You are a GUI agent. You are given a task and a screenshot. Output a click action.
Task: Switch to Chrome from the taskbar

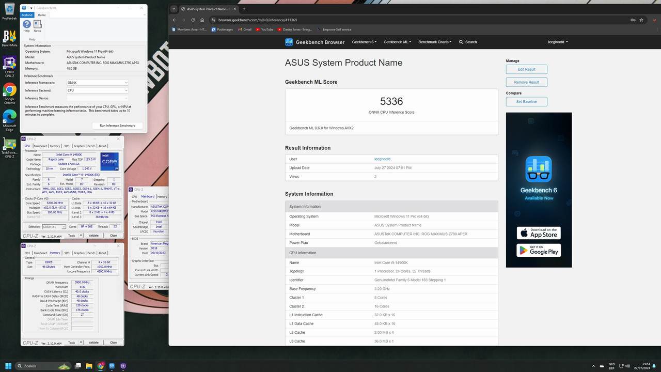101,366
